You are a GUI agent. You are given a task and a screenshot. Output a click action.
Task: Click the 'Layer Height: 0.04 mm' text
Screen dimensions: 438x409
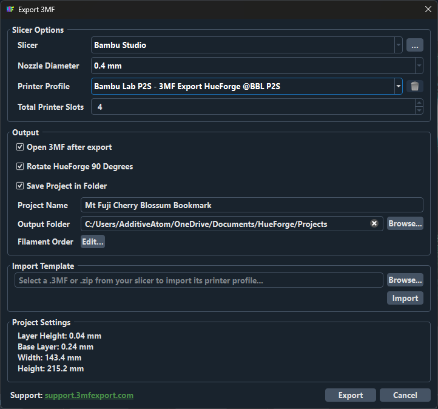click(59, 336)
